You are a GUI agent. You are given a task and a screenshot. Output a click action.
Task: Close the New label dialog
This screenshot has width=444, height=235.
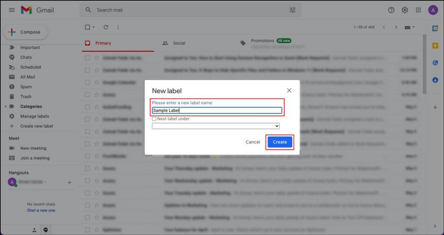point(289,90)
